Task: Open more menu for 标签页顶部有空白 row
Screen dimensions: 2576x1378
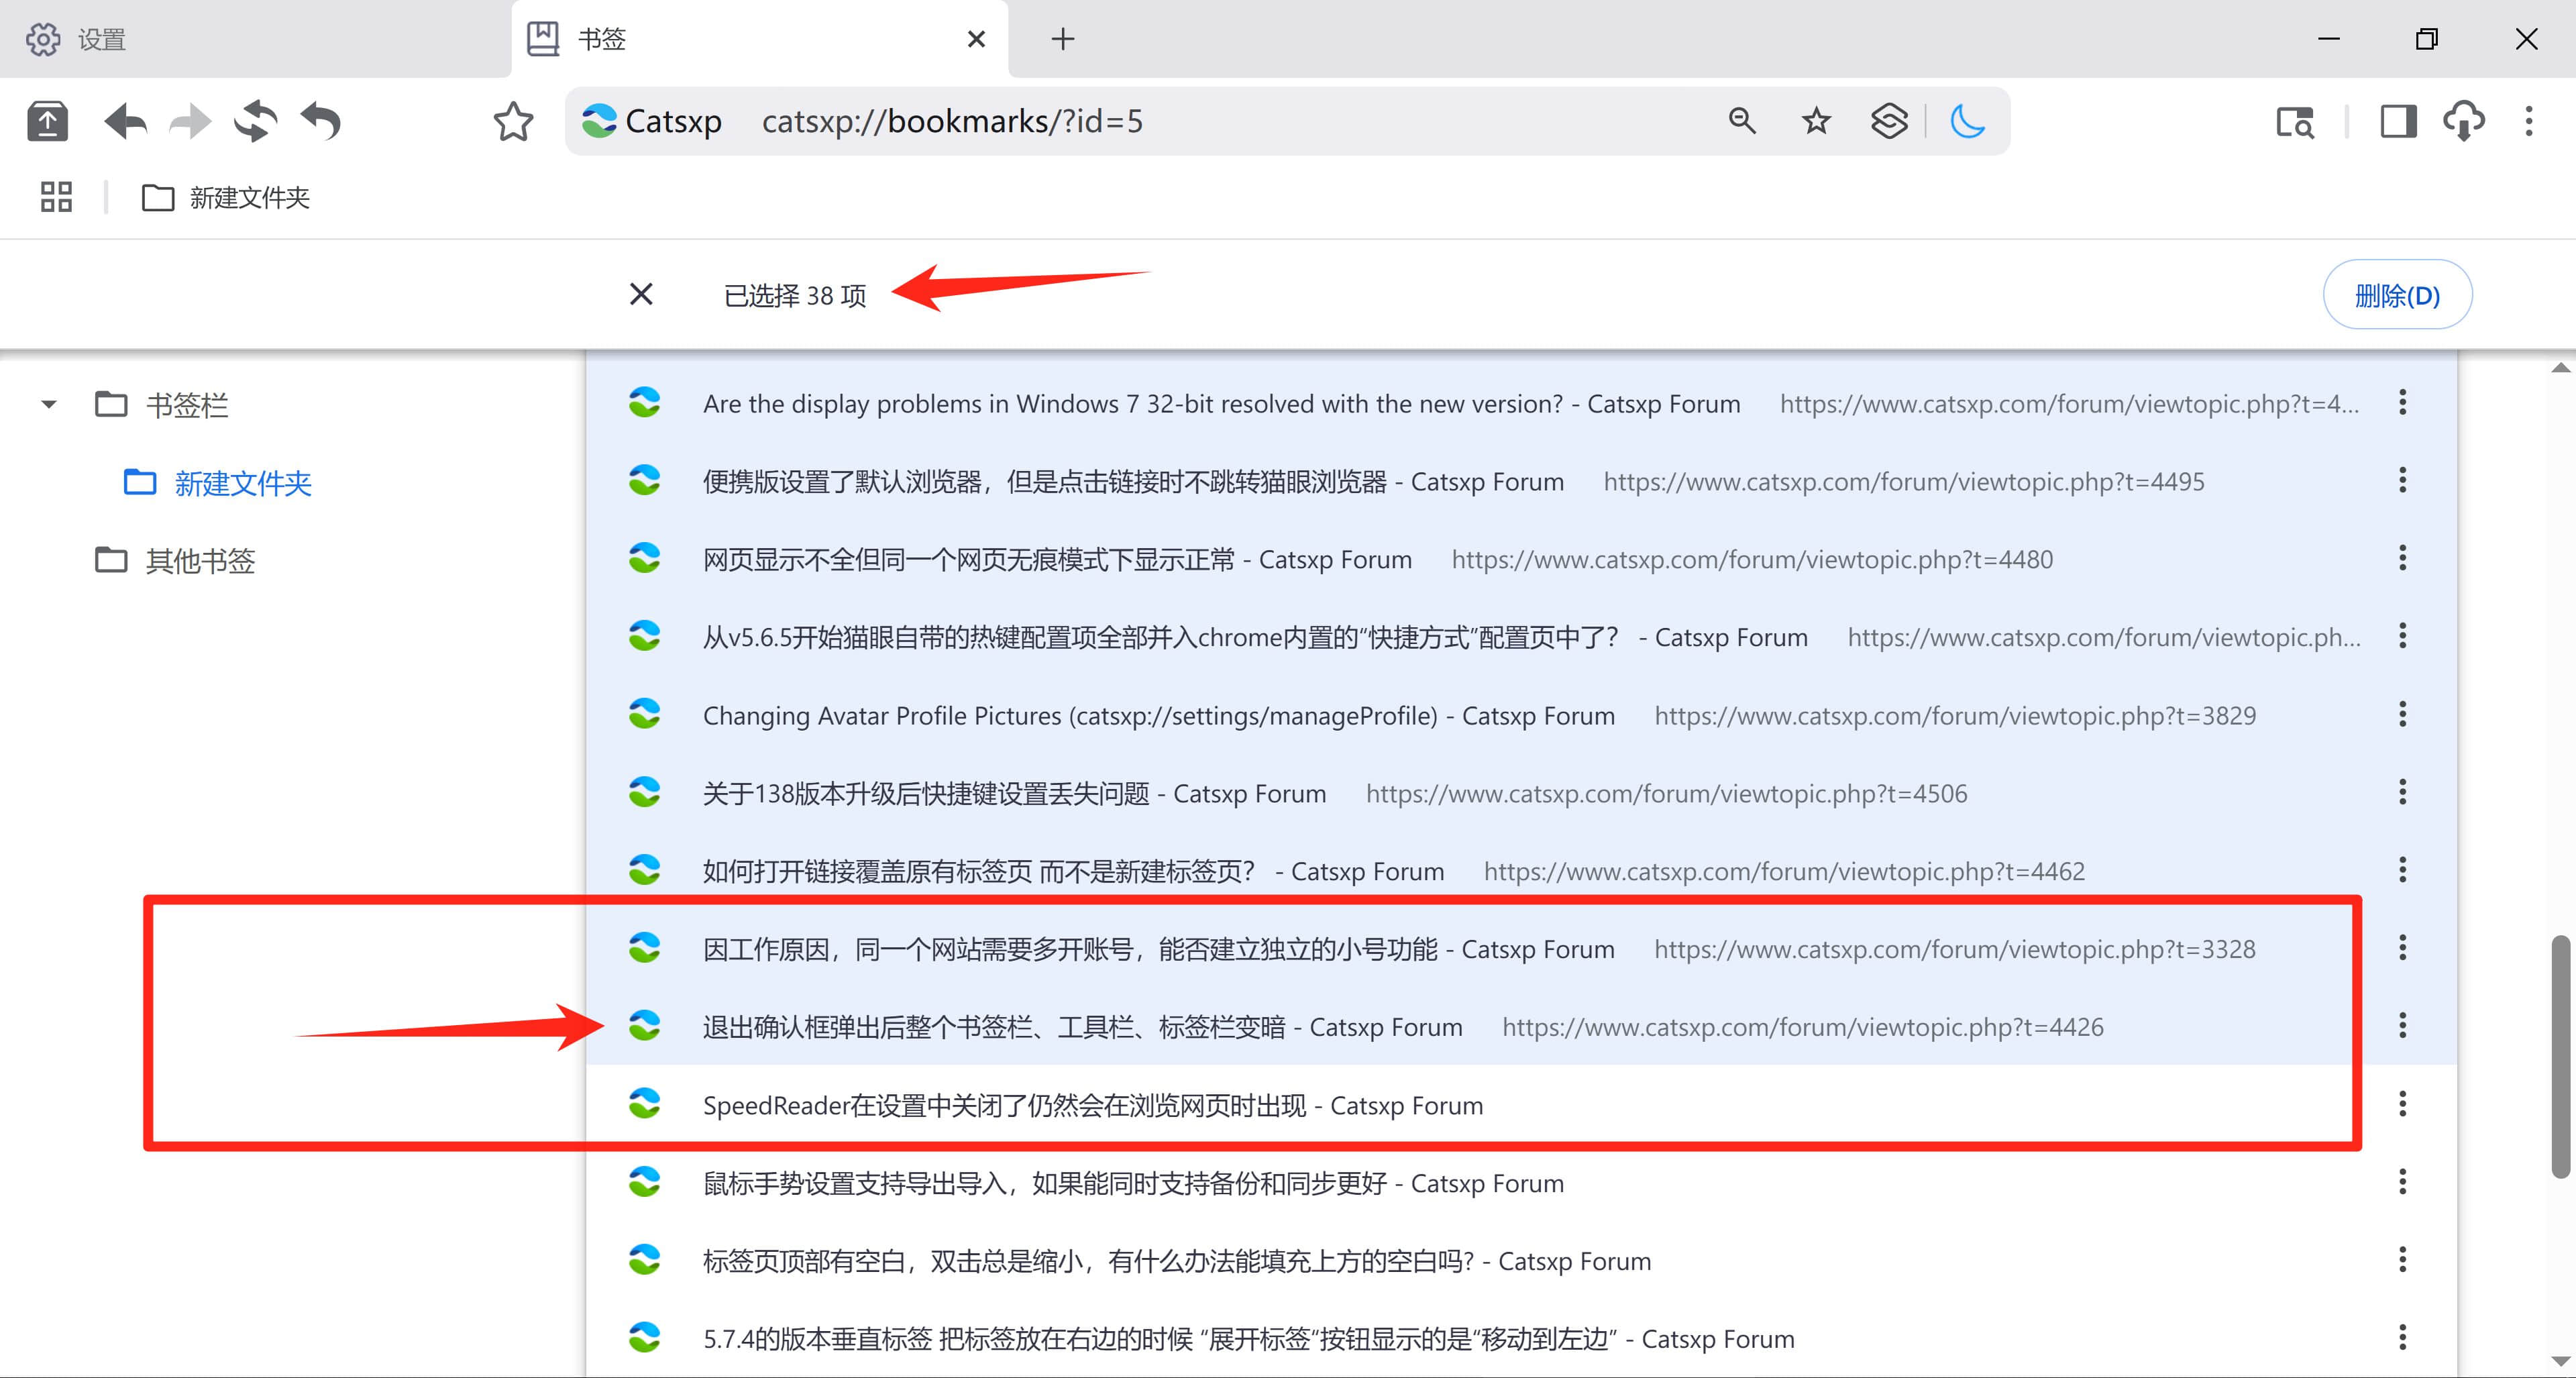Action: [2402, 1260]
